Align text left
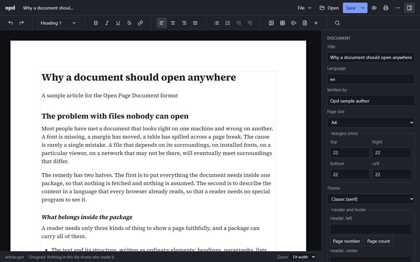 click(162, 23)
